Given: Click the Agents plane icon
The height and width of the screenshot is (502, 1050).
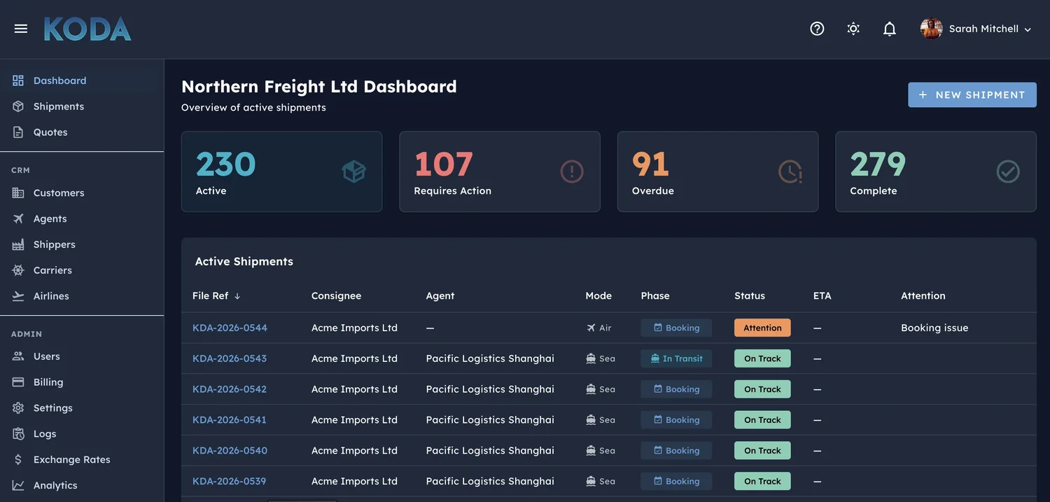Looking at the screenshot, I should coord(18,218).
